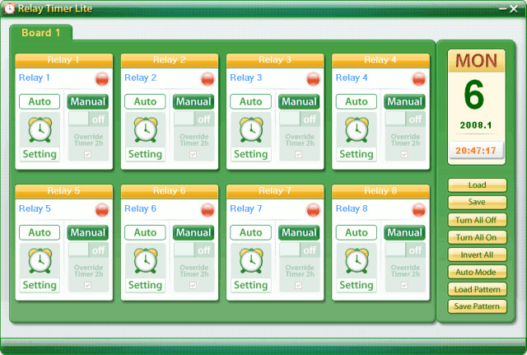This screenshot has width=527, height=355.
Task: Close the Relay Timer Lite window
Action: (514, 9)
